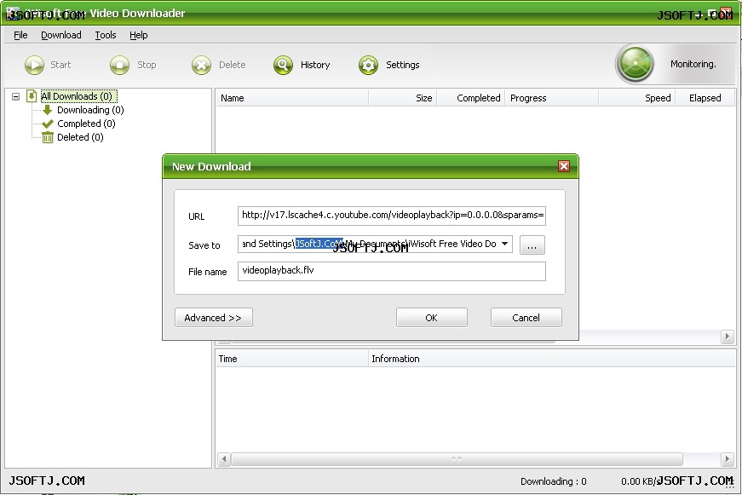Click the log panel horizontal scrollbar thumb
The image size is (742, 495).
point(457,459)
